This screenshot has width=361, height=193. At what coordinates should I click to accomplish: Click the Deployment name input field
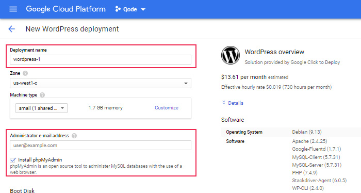coord(101,59)
